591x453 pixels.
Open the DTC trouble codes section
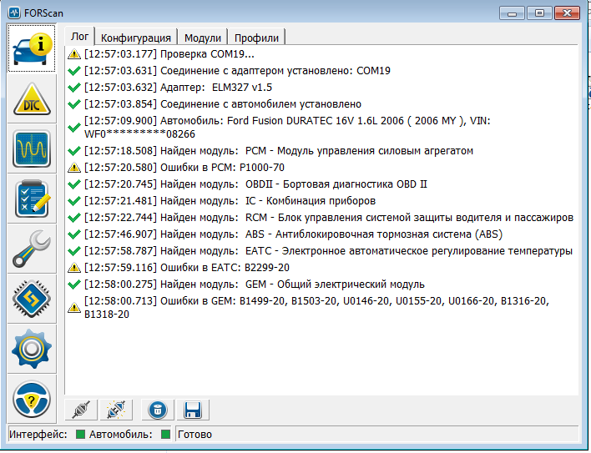(x=32, y=99)
